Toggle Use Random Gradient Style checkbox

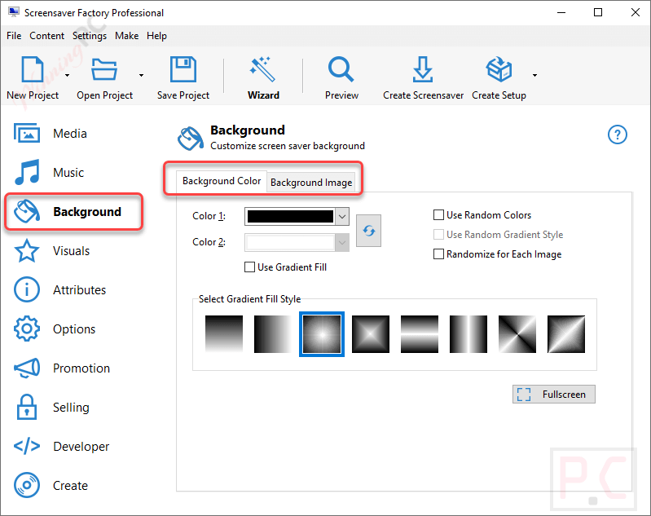coord(438,234)
